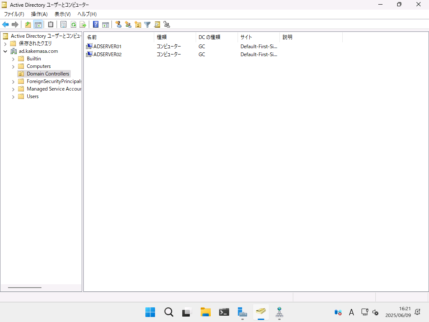Select the root Active Directory tree node
The width and height of the screenshot is (429, 322).
click(42, 36)
